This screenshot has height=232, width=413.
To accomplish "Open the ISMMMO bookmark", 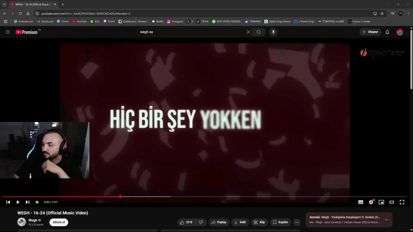I will (x=253, y=22).
